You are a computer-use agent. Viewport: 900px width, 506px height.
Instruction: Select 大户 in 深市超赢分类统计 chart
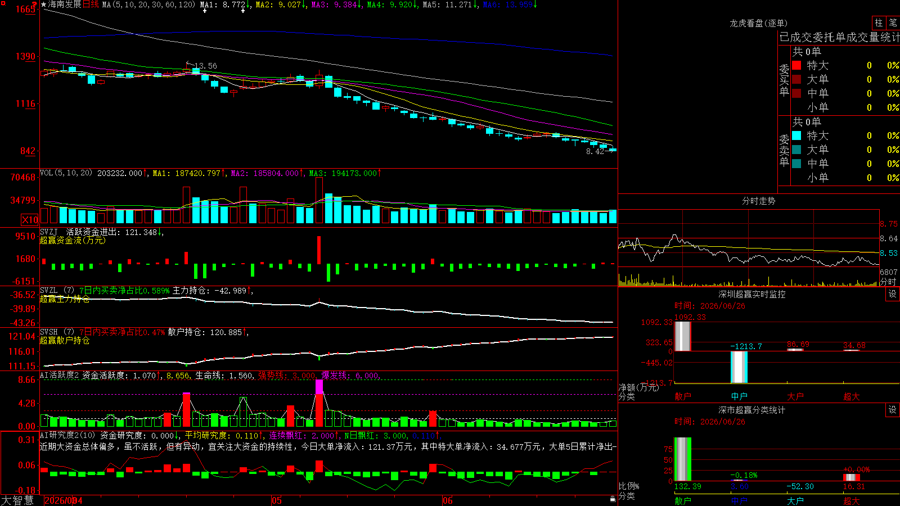click(795, 501)
